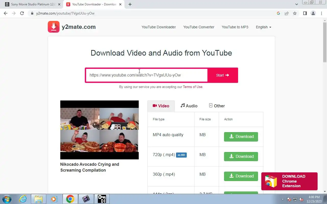
Task: Open Windows Media Player in taskbar
Action: (x=54, y=199)
